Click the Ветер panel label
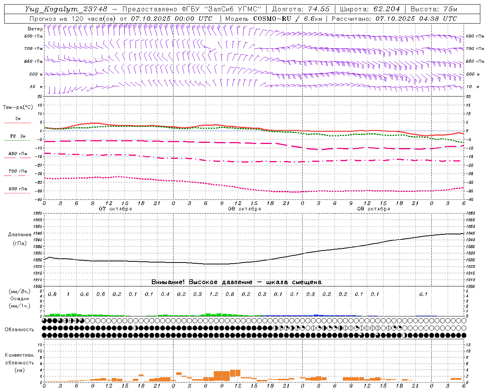Viewport: 486px width, 389px height. [35, 29]
